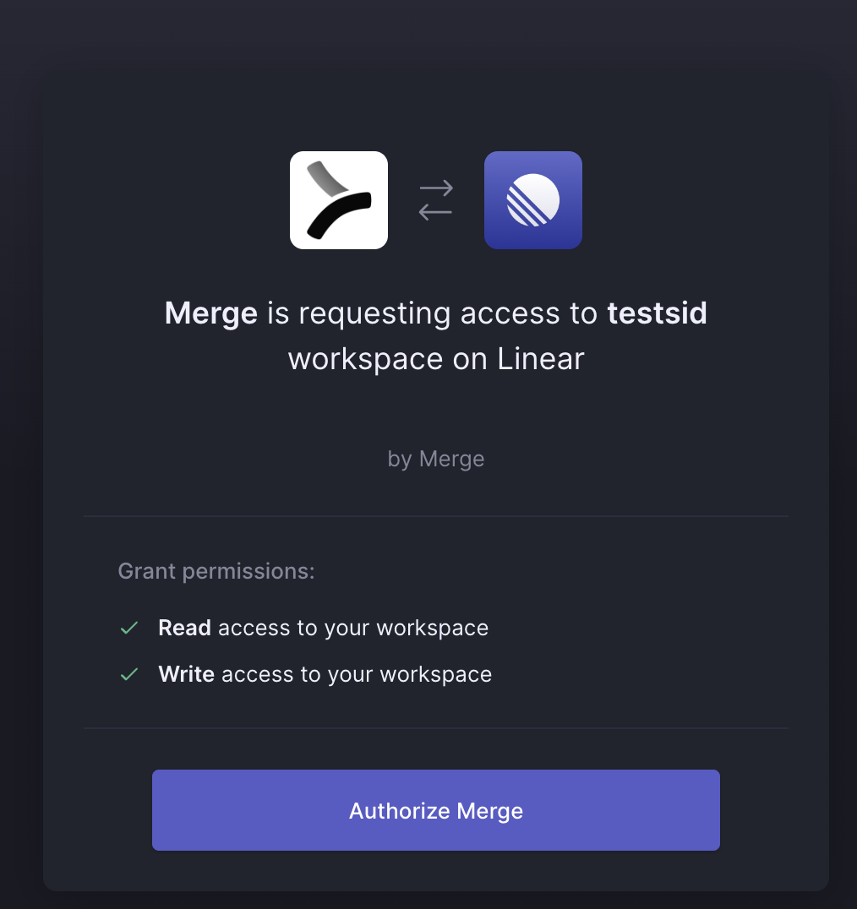Click the Linear logo icon
Image resolution: width=857 pixels, height=909 pixels.
(x=532, y=200)
